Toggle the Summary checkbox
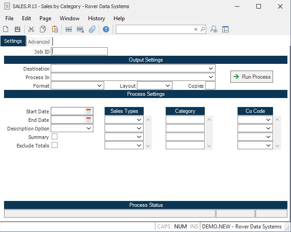Image resolution: width=291 pixels, height=232 pixels. [x=55, y=137]
